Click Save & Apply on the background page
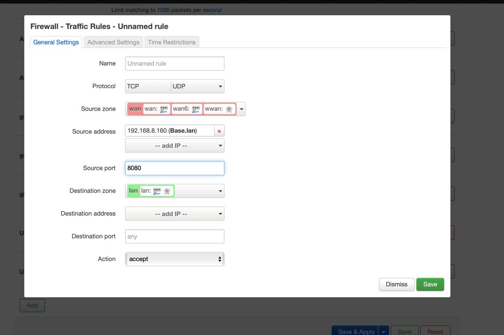 355,331
